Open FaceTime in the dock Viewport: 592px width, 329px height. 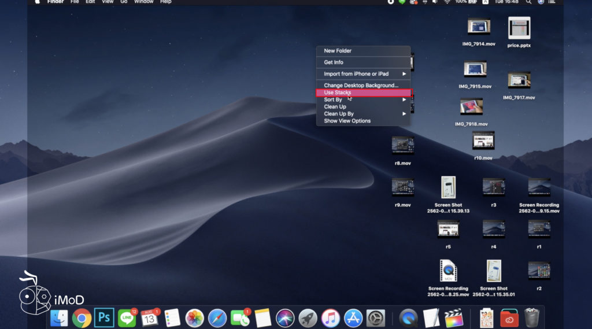(x=240, y=319)
